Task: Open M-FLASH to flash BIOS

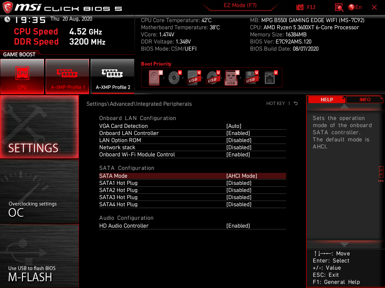Action: click(39, 255)
